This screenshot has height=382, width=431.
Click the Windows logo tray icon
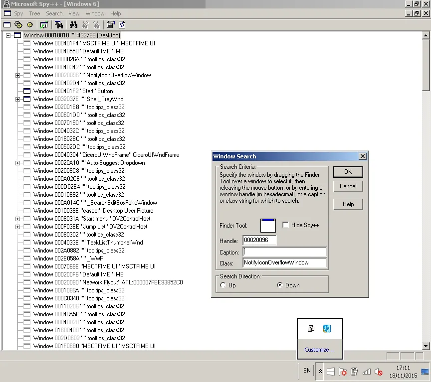331,372
